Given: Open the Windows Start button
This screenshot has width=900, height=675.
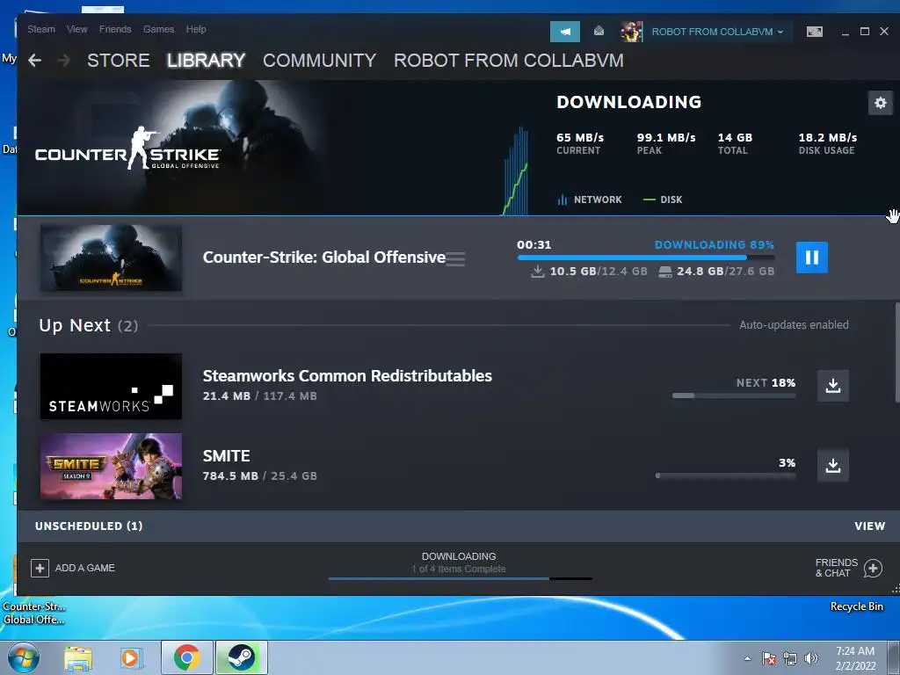Looking at the screenshot, I should coord(24,657).
